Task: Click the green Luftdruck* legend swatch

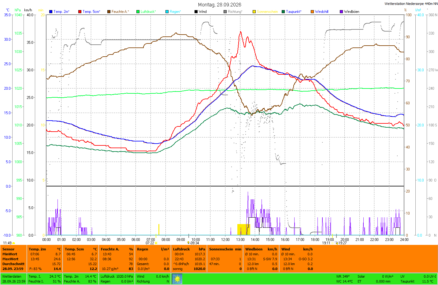Action: pos(138,12)
